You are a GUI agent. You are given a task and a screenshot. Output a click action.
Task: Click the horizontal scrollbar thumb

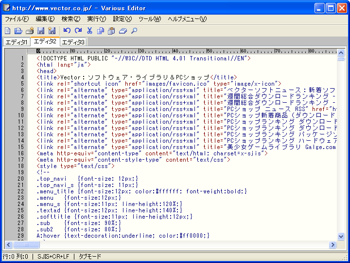(26, 244)
